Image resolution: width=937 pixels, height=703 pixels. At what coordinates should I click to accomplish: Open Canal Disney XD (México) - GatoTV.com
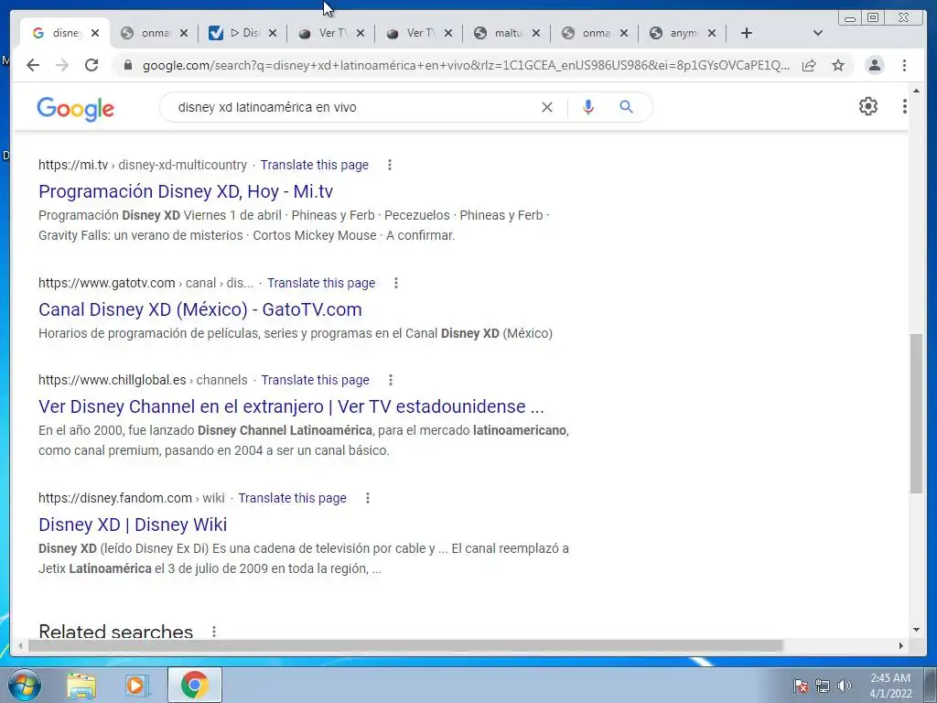[200, 309]
